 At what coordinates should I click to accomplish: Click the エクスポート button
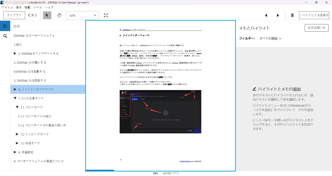point(317,28)
